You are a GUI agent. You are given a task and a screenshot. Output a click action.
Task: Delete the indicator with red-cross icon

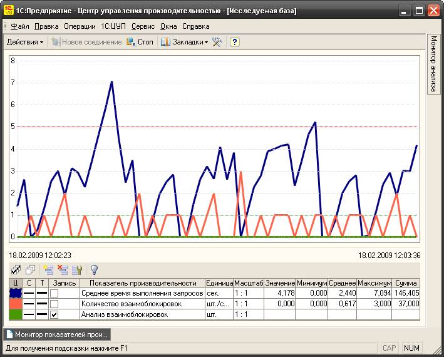pos(62,270)
